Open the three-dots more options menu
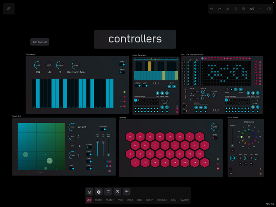This screenshot has height=207, width=276. click(261, 8)
